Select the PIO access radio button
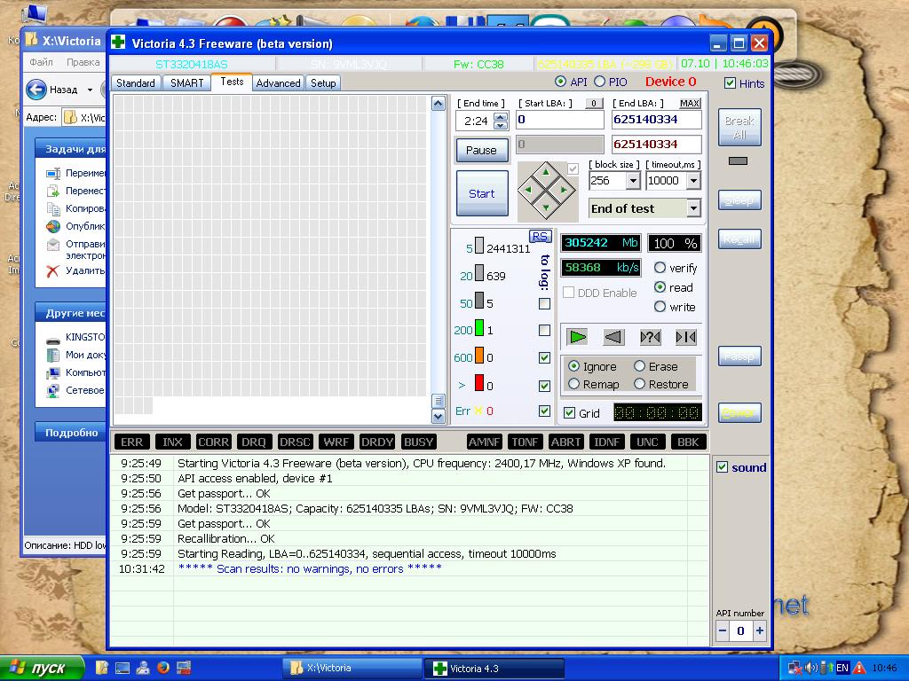909x681 pixels. [599, 82]
